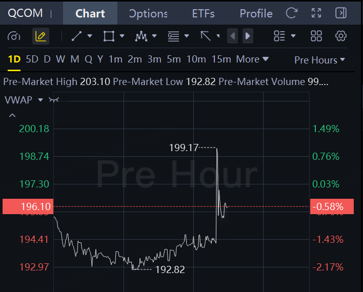The height and width of the screenshot is (292, 363).
Task: Toggle the yellow drawing pencil tool
Action: pos(41,36)
